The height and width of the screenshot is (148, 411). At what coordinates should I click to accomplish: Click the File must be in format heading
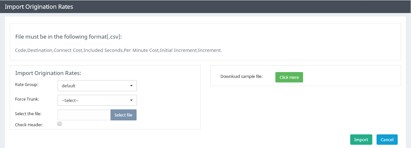tap(69, 37)
